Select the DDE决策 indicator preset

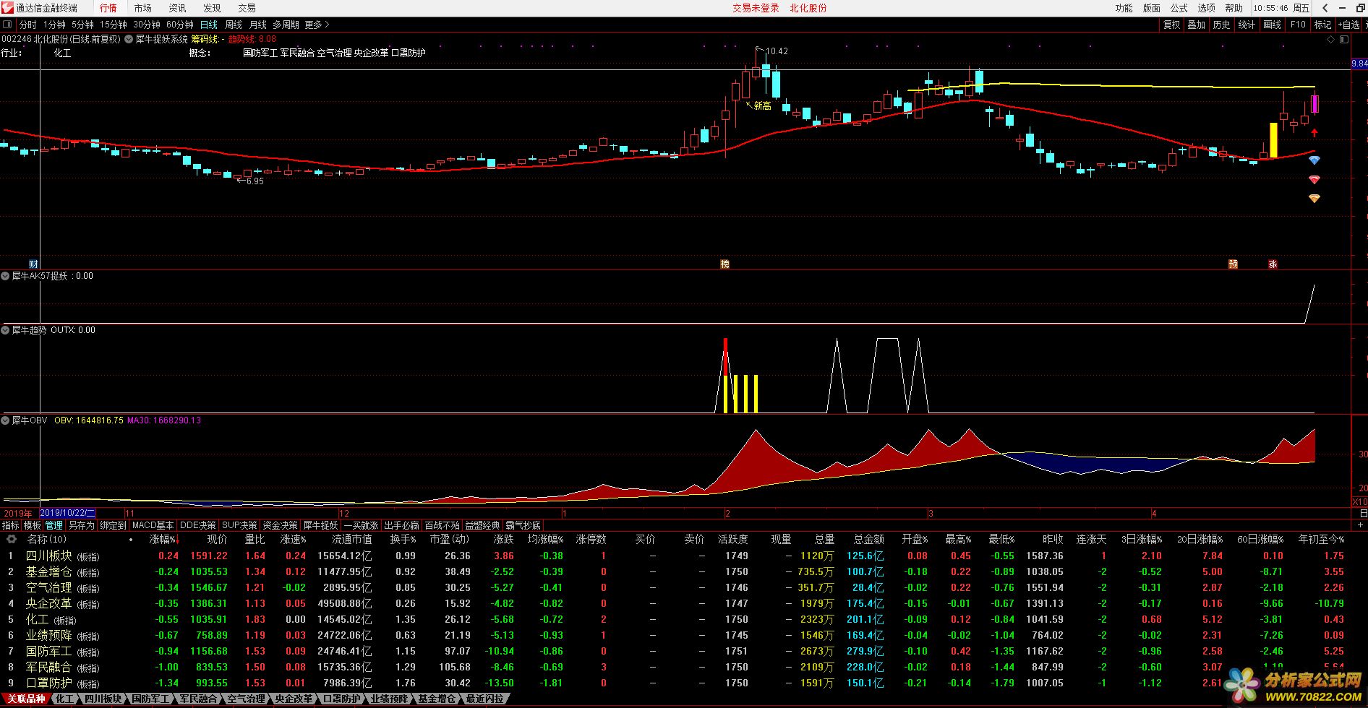(198, 525)
